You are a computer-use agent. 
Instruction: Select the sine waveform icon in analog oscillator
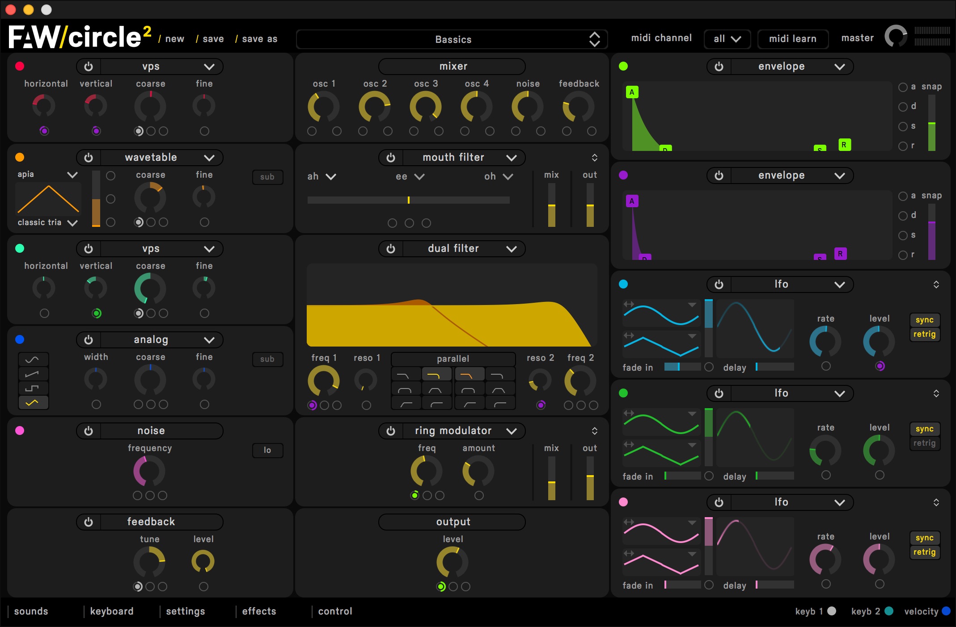(x=33, y=359)
